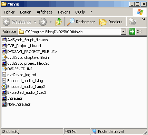The image size is (148, 135).
Task: Open the Edition menu
Action: coord(26,12)
